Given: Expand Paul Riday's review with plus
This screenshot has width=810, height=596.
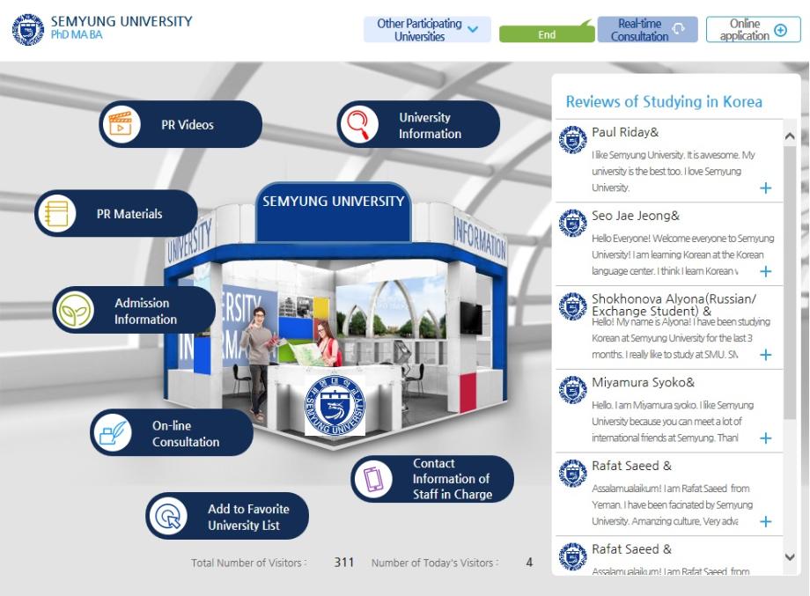Looking at the screenshot, I should 765,188.
